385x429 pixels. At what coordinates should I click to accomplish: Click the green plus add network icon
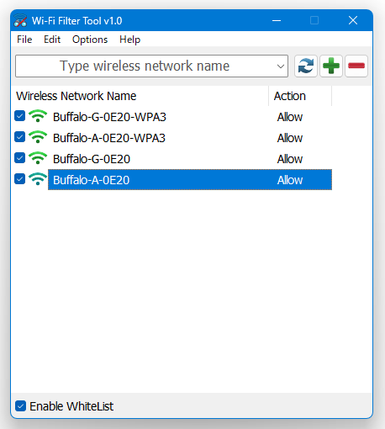click(x=331, y=66)
